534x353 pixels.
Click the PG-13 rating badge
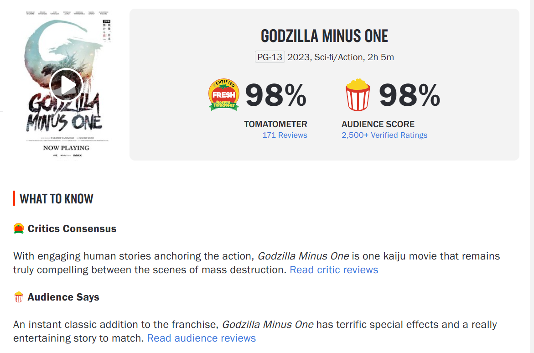[270, 57]
